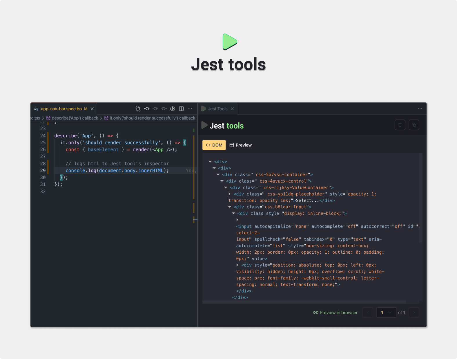This screenshot has width=457, height=359.
Task: Click the closing </div> tag at tree bottom
Action: click(240, 297)
